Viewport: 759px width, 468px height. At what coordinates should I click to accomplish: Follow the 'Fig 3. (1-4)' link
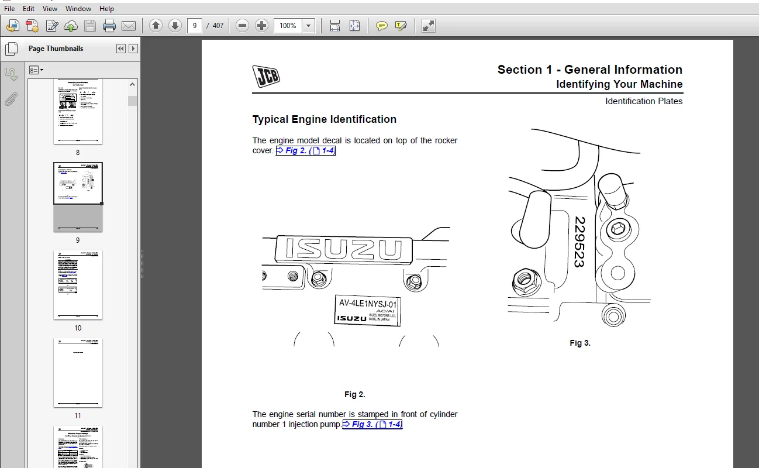coord(372,424)
